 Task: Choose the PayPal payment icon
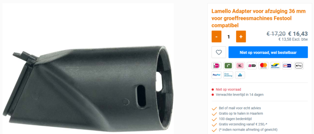tap(217, 75)
